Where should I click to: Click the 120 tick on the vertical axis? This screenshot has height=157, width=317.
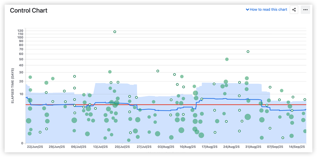pos(21,31)
